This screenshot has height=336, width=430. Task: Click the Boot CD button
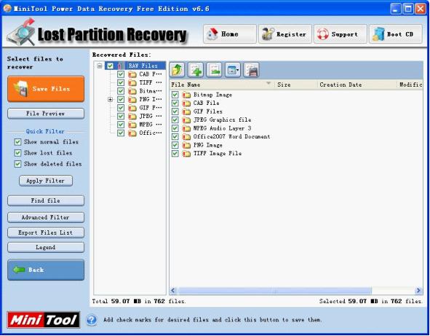click(x=396, y=34)
